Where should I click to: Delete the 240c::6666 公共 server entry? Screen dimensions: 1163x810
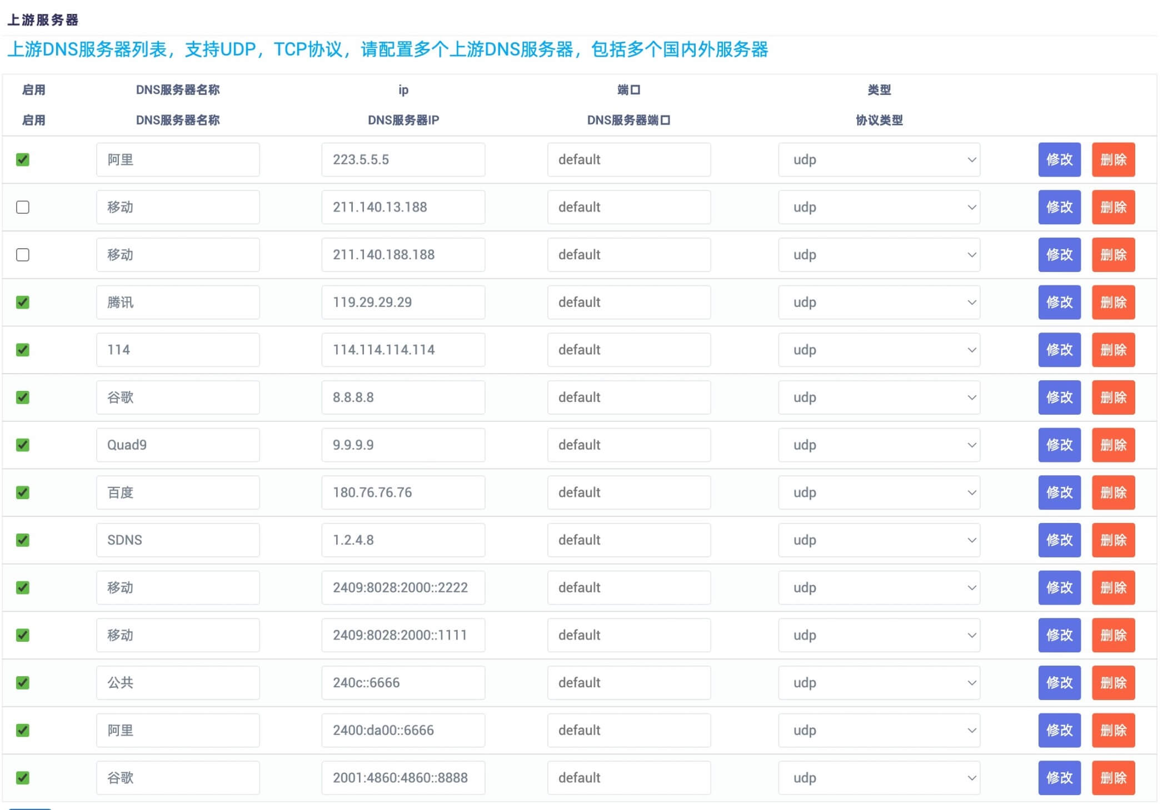[1112, 683]
